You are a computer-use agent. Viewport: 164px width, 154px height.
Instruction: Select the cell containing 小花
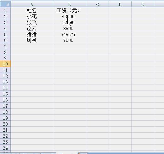(32, 16)
